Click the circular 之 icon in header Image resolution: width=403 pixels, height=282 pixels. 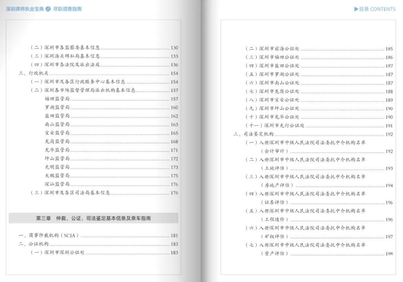(48, 9)
